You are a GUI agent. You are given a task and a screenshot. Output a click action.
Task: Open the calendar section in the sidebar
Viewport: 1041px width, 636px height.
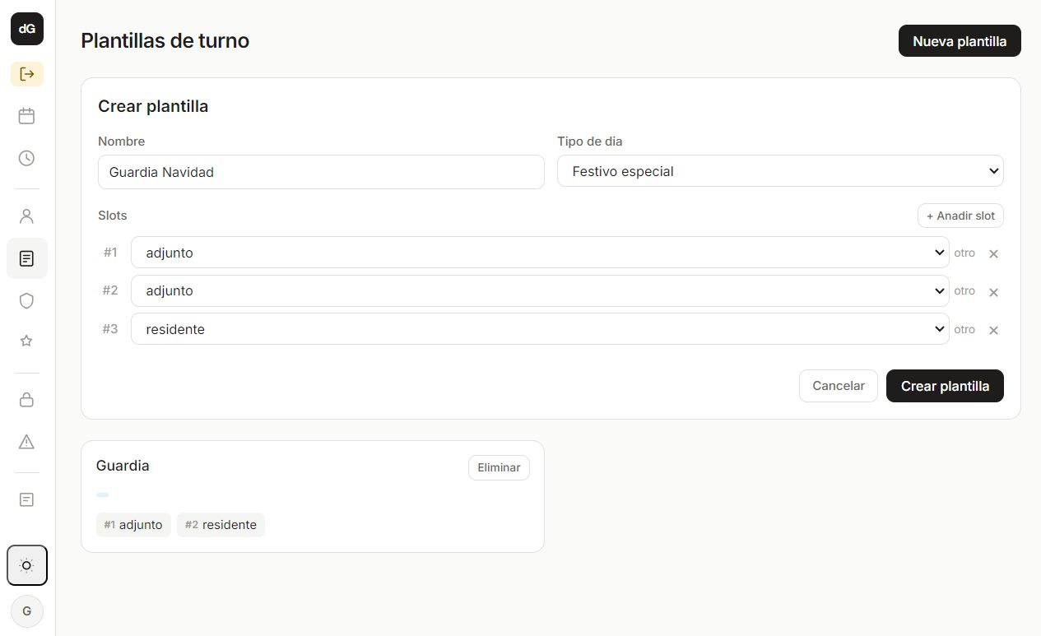point(26,116)
